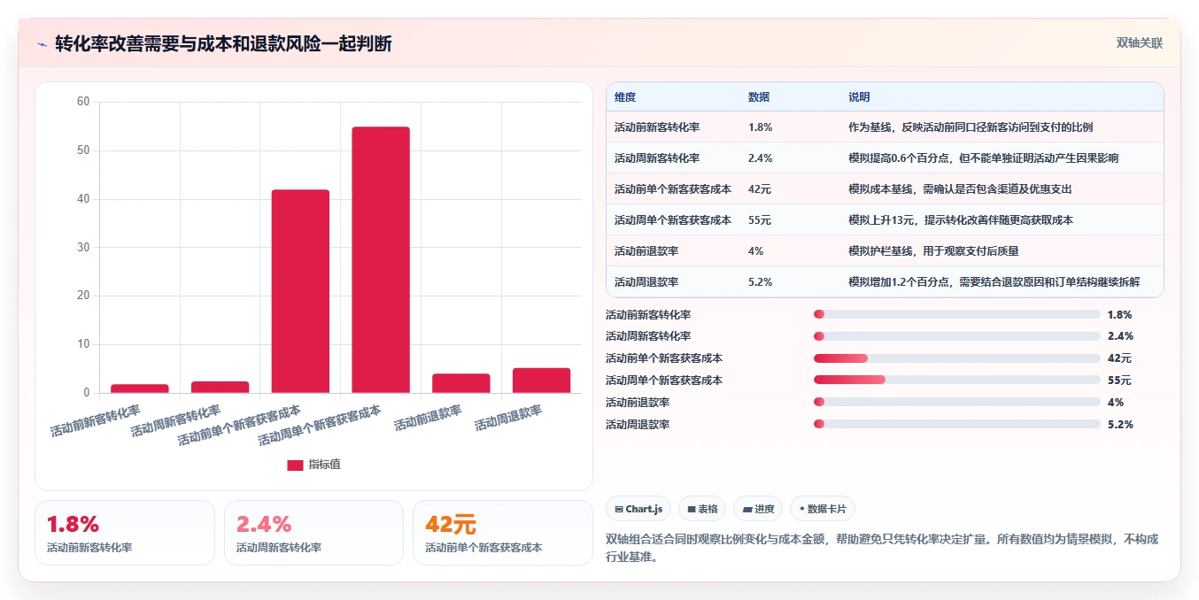The width and height of the screenshot is (1199, 600).
Task: Click the 活动前退款率 bar in the chart
Action: tap(461, 383)
